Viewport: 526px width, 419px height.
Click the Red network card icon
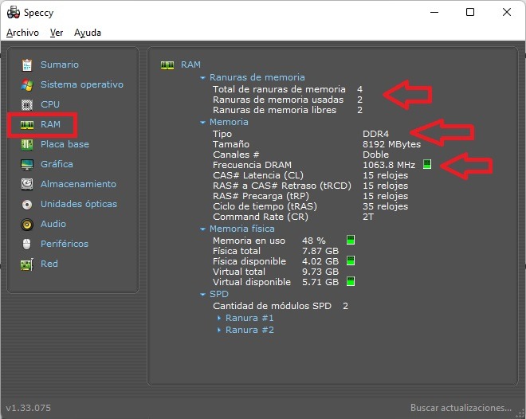27,264
